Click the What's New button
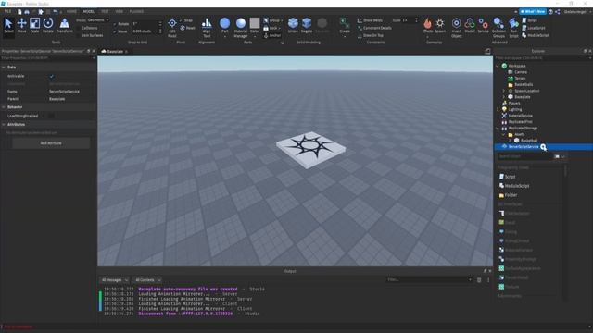 [x=533, y=12]
